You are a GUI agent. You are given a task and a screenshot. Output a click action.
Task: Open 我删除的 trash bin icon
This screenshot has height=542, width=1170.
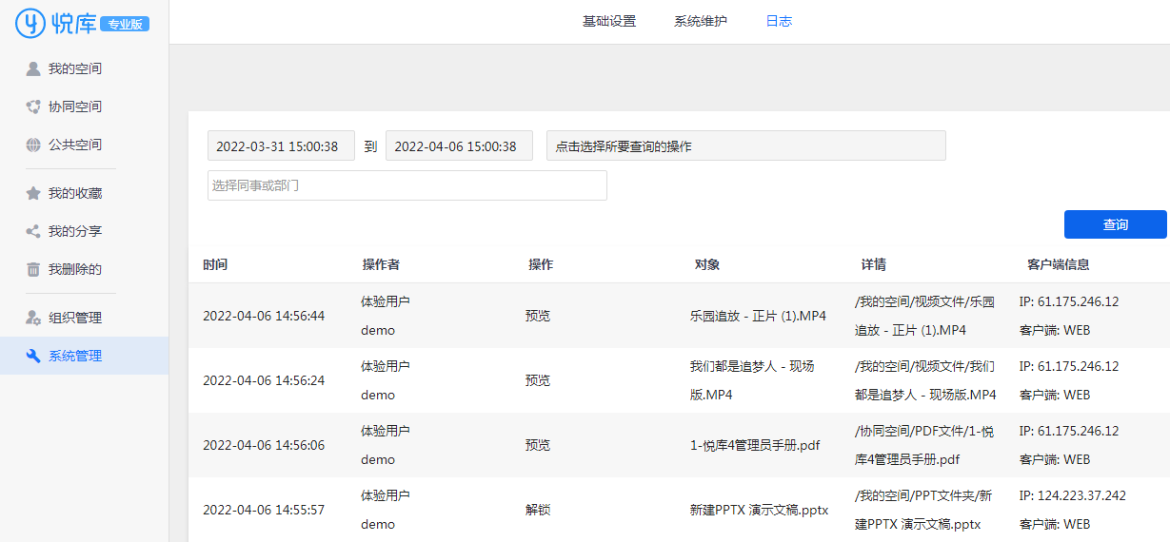pos(33,269)
